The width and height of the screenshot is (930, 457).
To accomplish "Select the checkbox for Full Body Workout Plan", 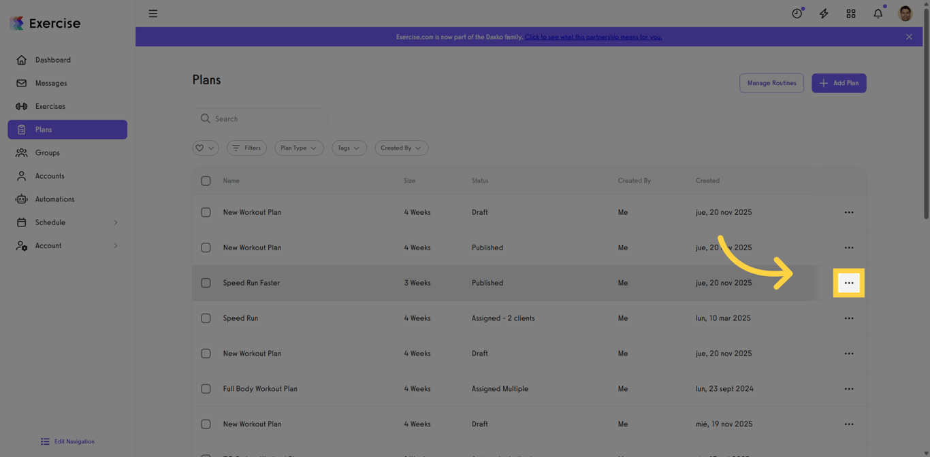I will tap(206, 389).
